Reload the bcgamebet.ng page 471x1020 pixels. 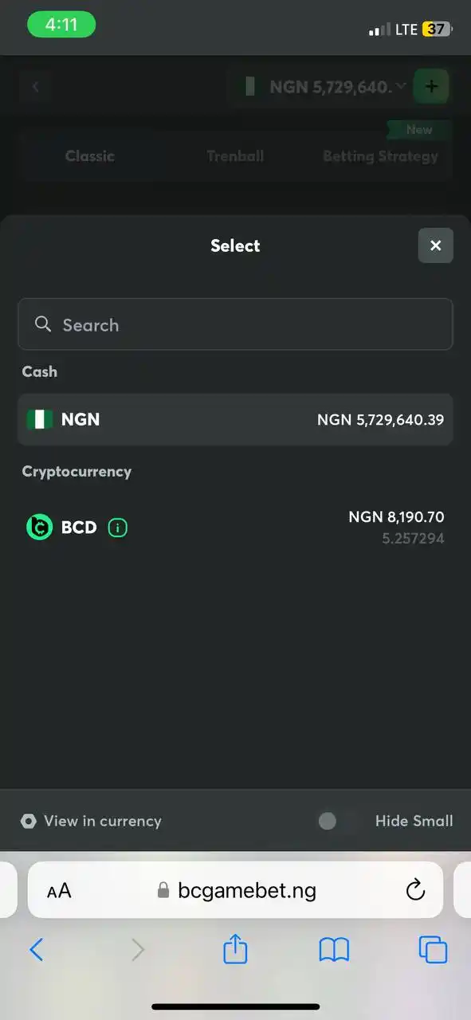pyautogui.click(x=415, y=890)
